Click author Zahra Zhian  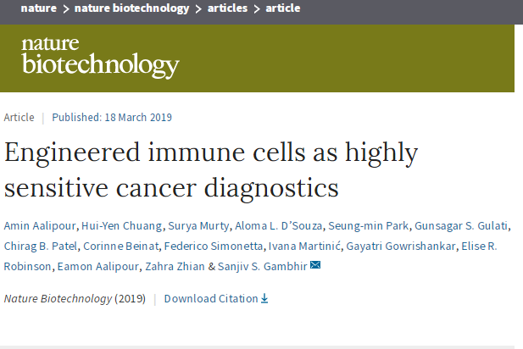pyautogui.click(x=175, y=266)
